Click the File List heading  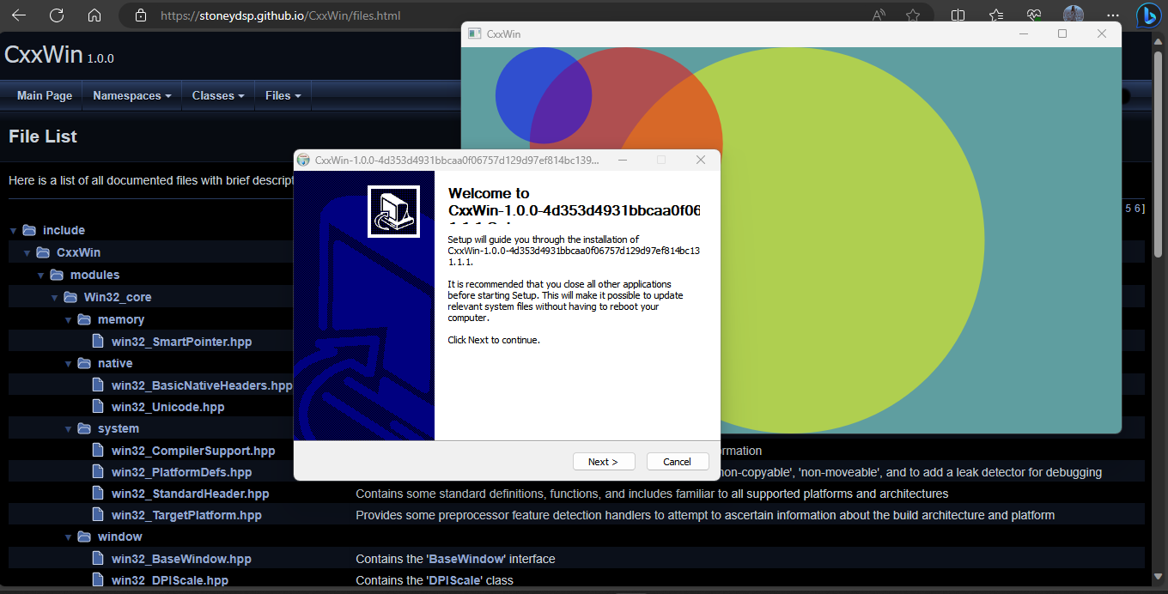point(43,136)
